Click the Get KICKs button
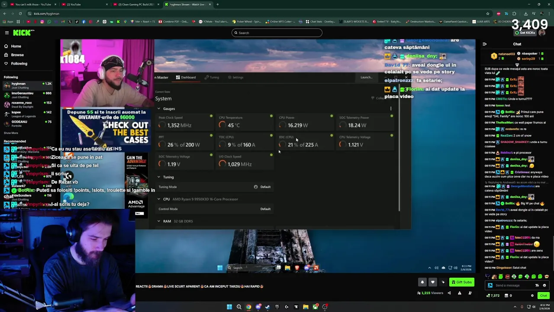The width and height of the screenshot is (554, 312). 526,33
